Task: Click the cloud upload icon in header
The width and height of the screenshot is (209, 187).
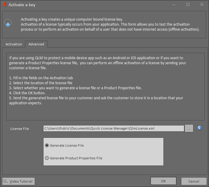Action: click(8, 23)
